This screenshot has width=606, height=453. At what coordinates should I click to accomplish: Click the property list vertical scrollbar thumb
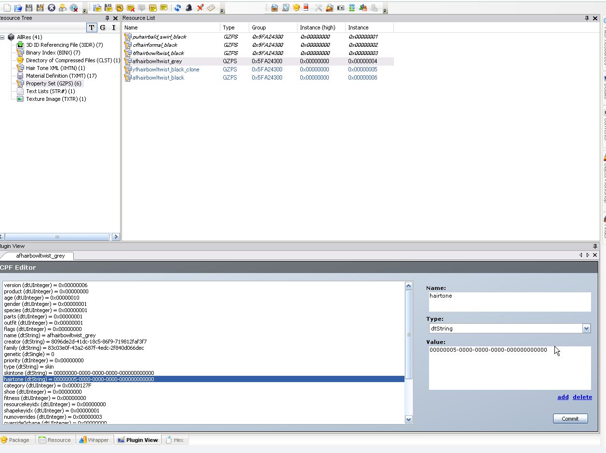pyautogui.click(x=409, y=335)
